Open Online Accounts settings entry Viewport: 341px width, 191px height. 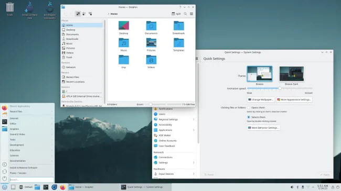click(x=174, y=141)
